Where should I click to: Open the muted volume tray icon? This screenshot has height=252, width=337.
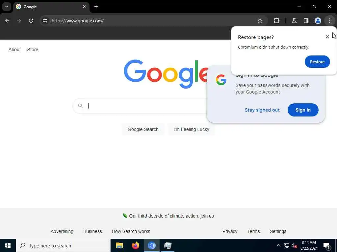click(295, 245)
